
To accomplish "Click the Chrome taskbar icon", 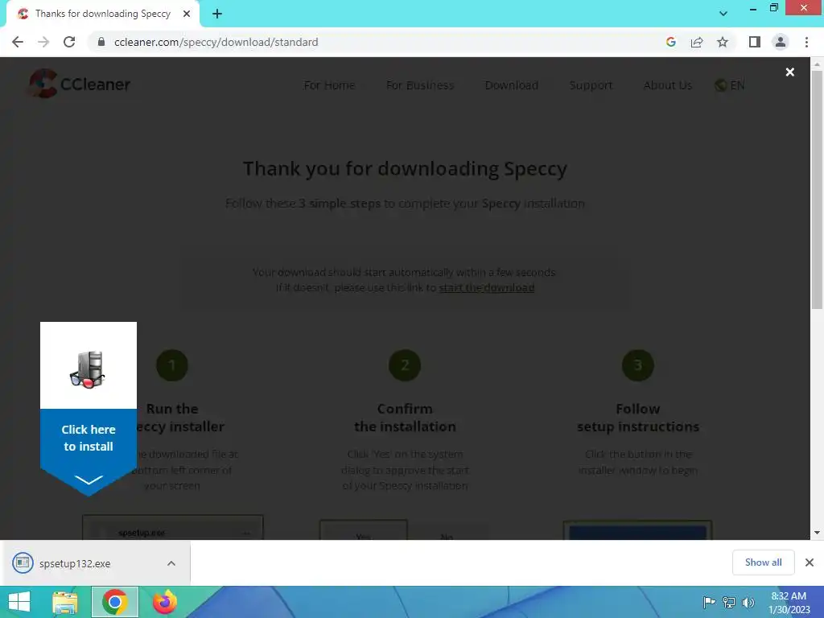I will point(114,602).
